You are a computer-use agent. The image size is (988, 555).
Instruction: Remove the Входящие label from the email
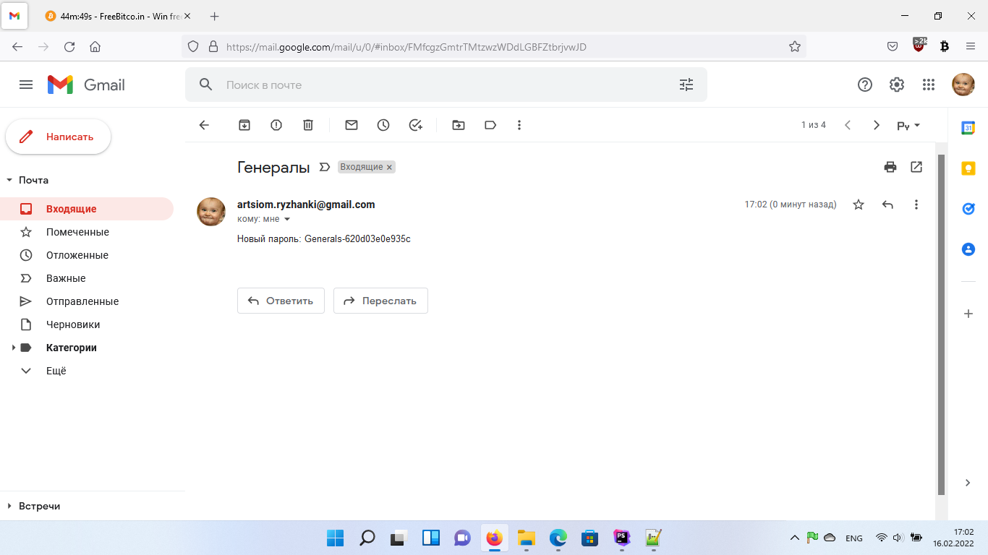click(x=389, y=168)
